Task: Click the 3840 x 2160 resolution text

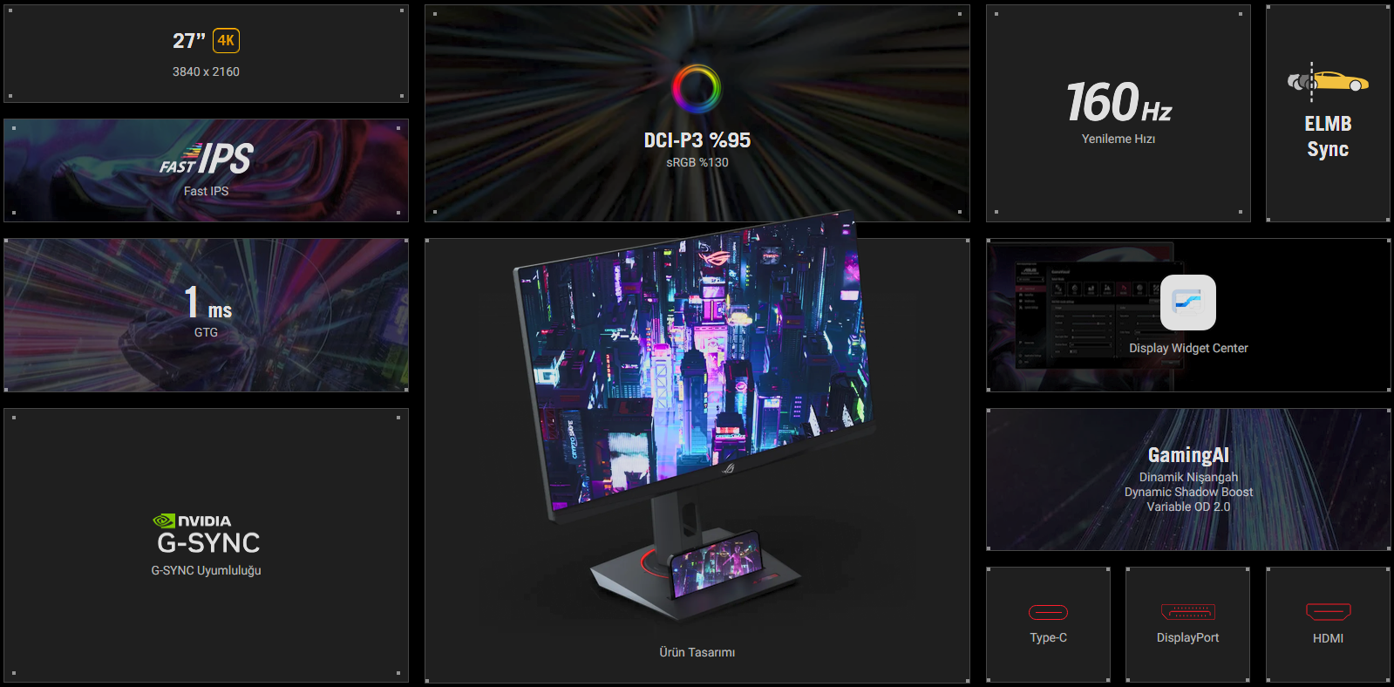Action: point(206,71)
